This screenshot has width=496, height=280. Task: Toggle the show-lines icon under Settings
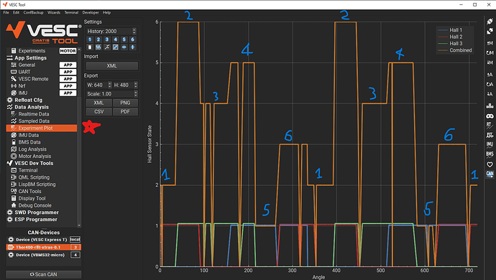(98, 47)
